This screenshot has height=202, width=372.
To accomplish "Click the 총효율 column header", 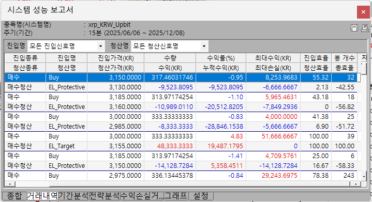I will coord(345,68).
